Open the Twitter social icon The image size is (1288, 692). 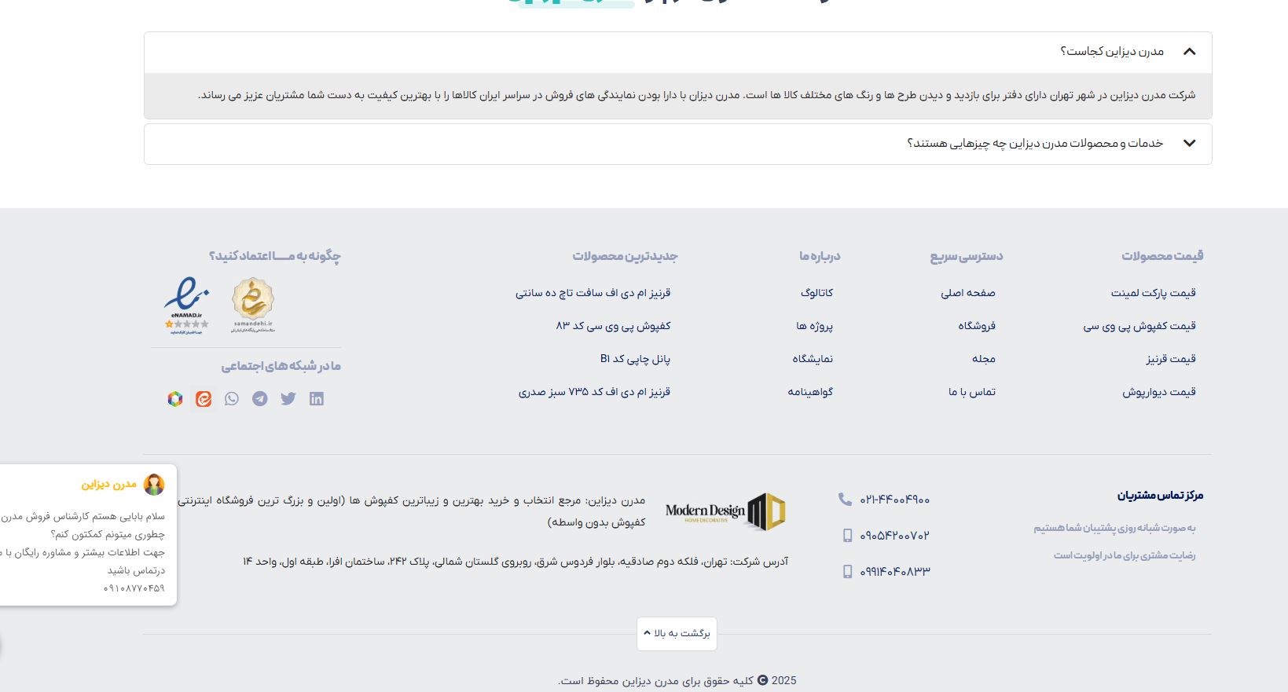[x=288, y=399]
